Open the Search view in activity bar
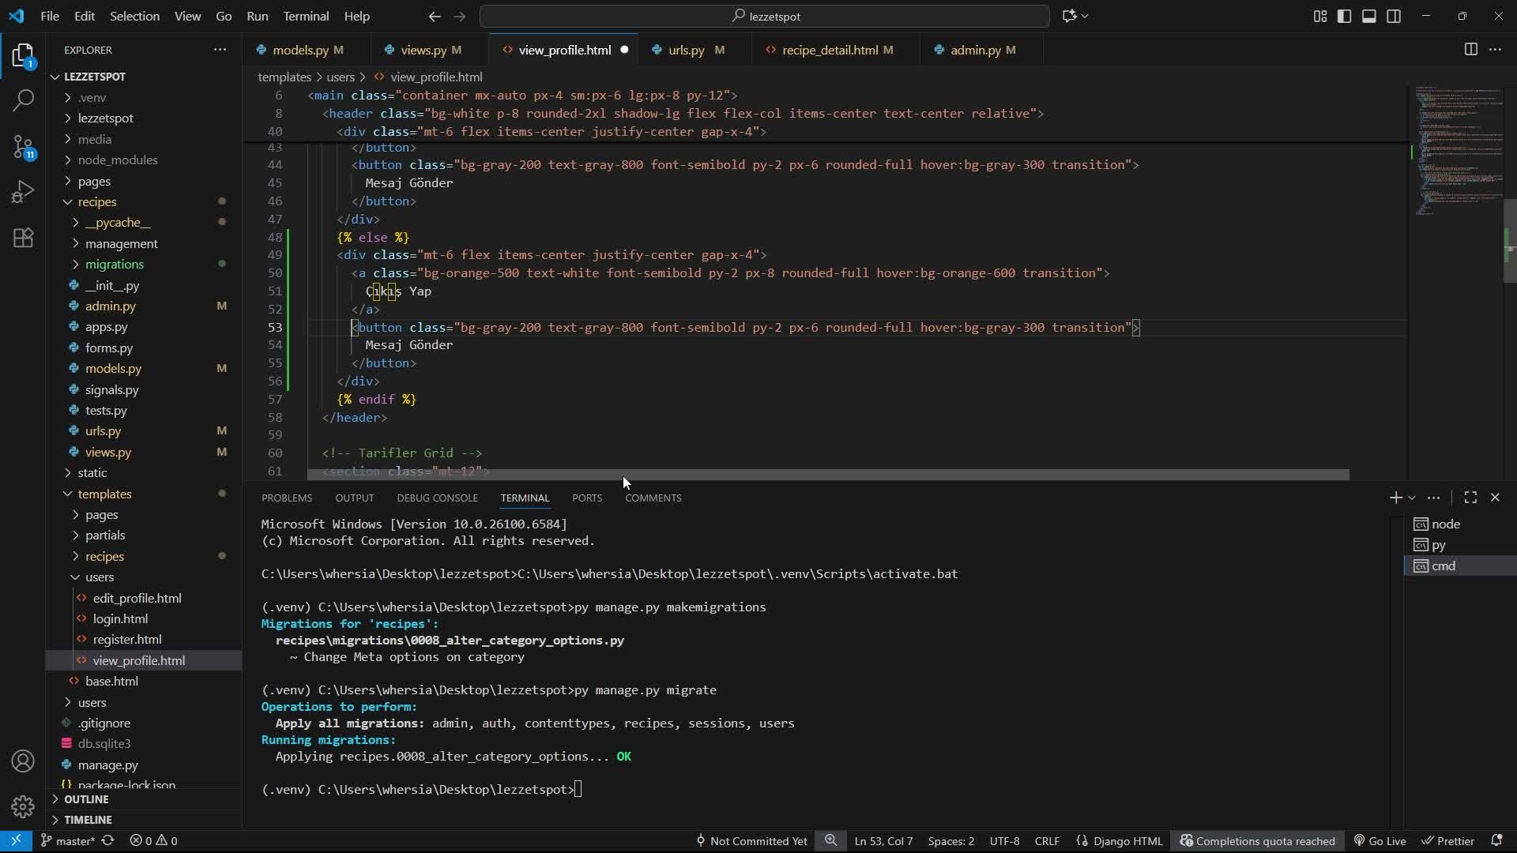Viewport: 1517px width, 853px height. point(23,100)
